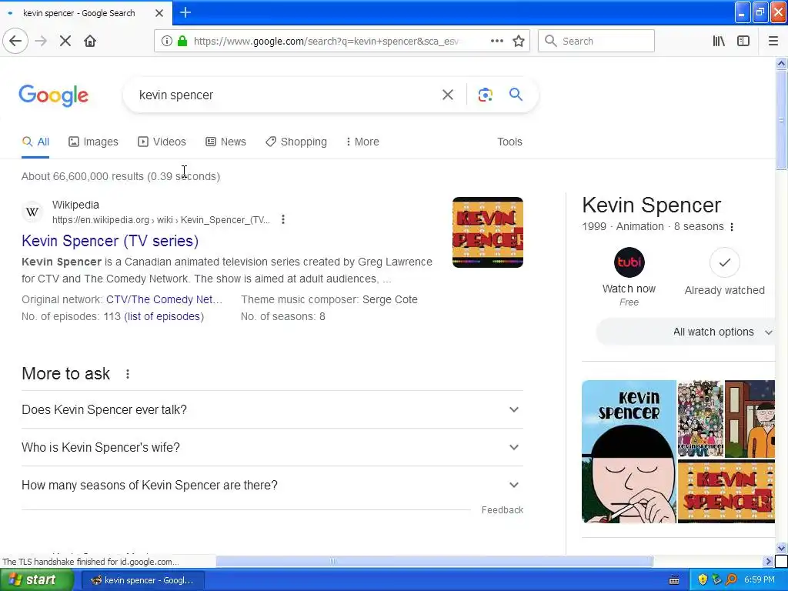Click the Kevin Spencer knowledge panel title
The image size is (788, 591).
click(651, 205)
